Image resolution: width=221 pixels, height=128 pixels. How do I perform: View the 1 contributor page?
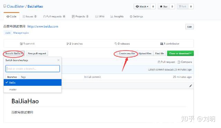tap(170, 44)
